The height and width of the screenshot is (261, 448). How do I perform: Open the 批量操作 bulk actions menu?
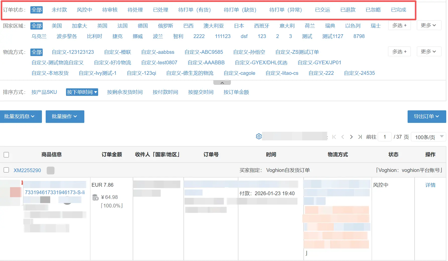(x=65, y=117)
